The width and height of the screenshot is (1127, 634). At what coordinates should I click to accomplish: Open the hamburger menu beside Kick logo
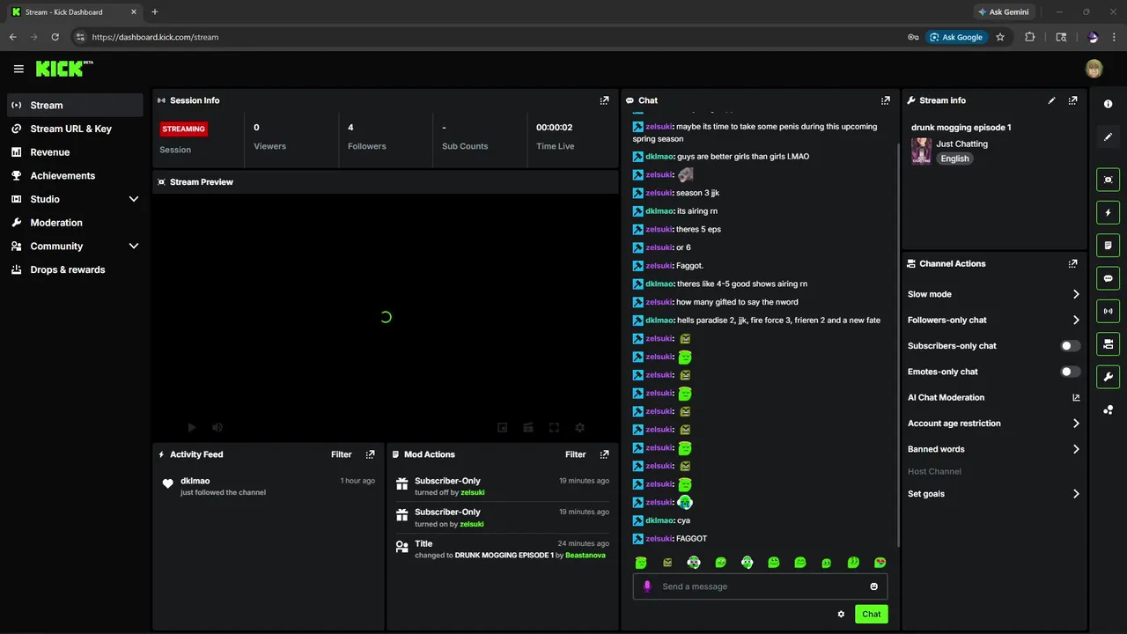click(x=18, y=69)
